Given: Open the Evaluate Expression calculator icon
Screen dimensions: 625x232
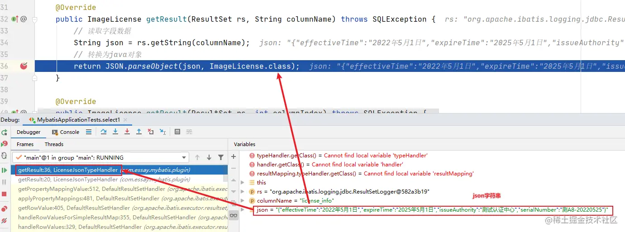Looking at the screenshot, I should [x=177, y=132].
